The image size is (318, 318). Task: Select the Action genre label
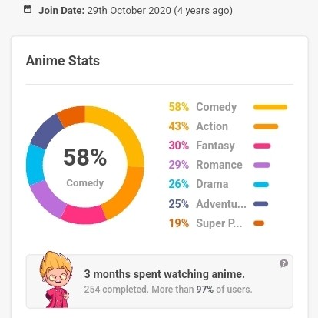coord(212,126)
